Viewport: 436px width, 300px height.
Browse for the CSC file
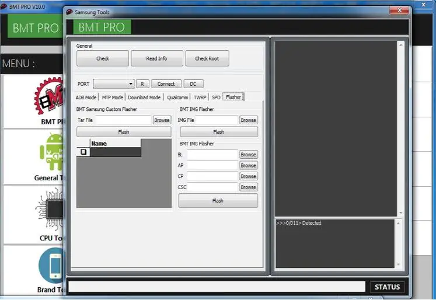(x=248, y=187)
